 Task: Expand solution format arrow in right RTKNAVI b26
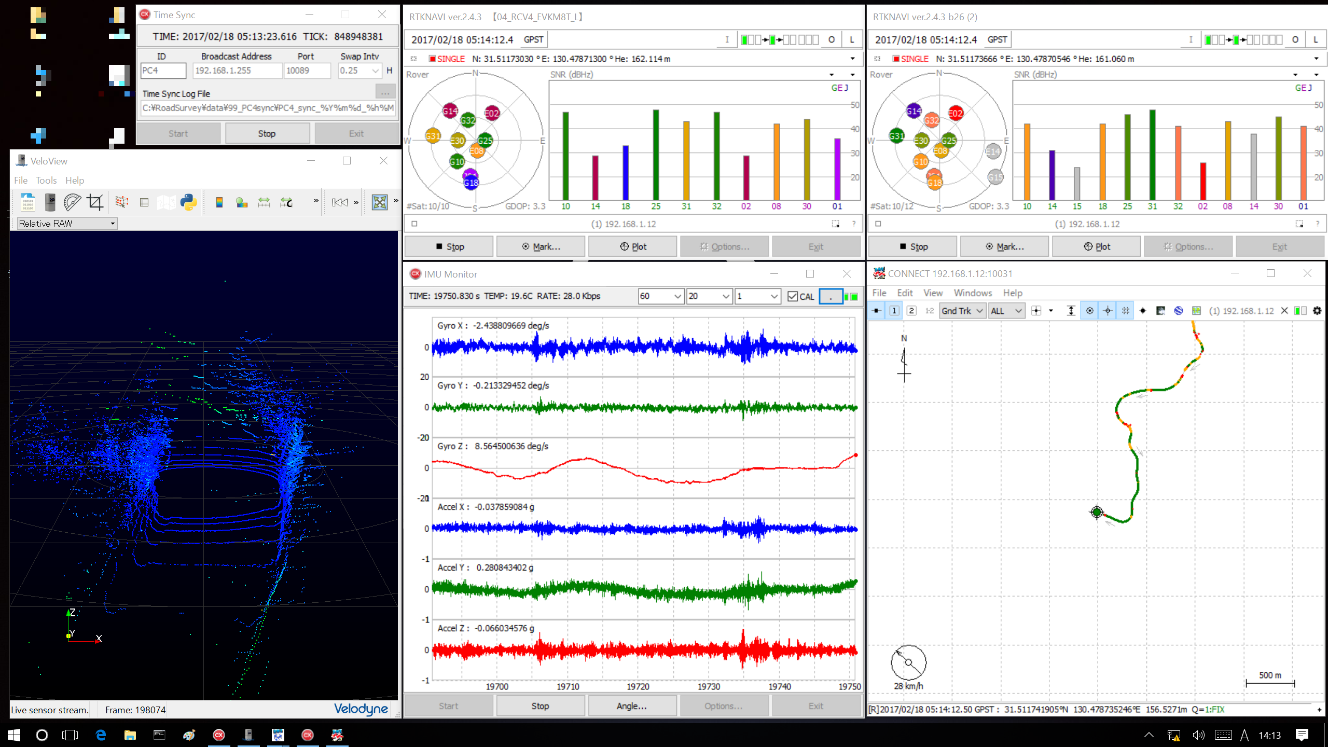coord(1316,59)
